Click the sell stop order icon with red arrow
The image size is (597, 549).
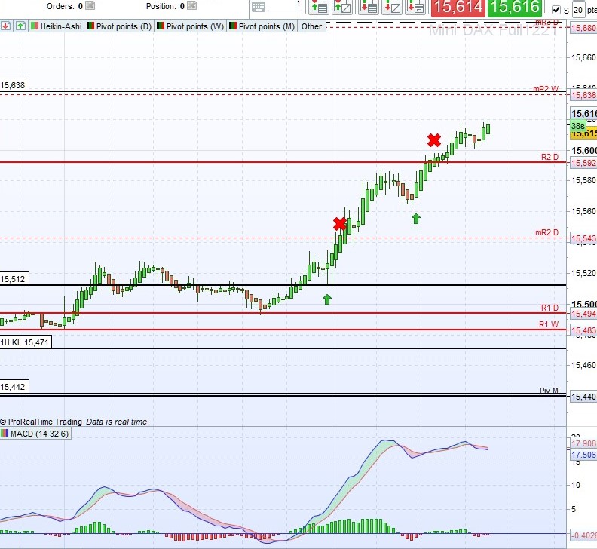tap(392, 7)
